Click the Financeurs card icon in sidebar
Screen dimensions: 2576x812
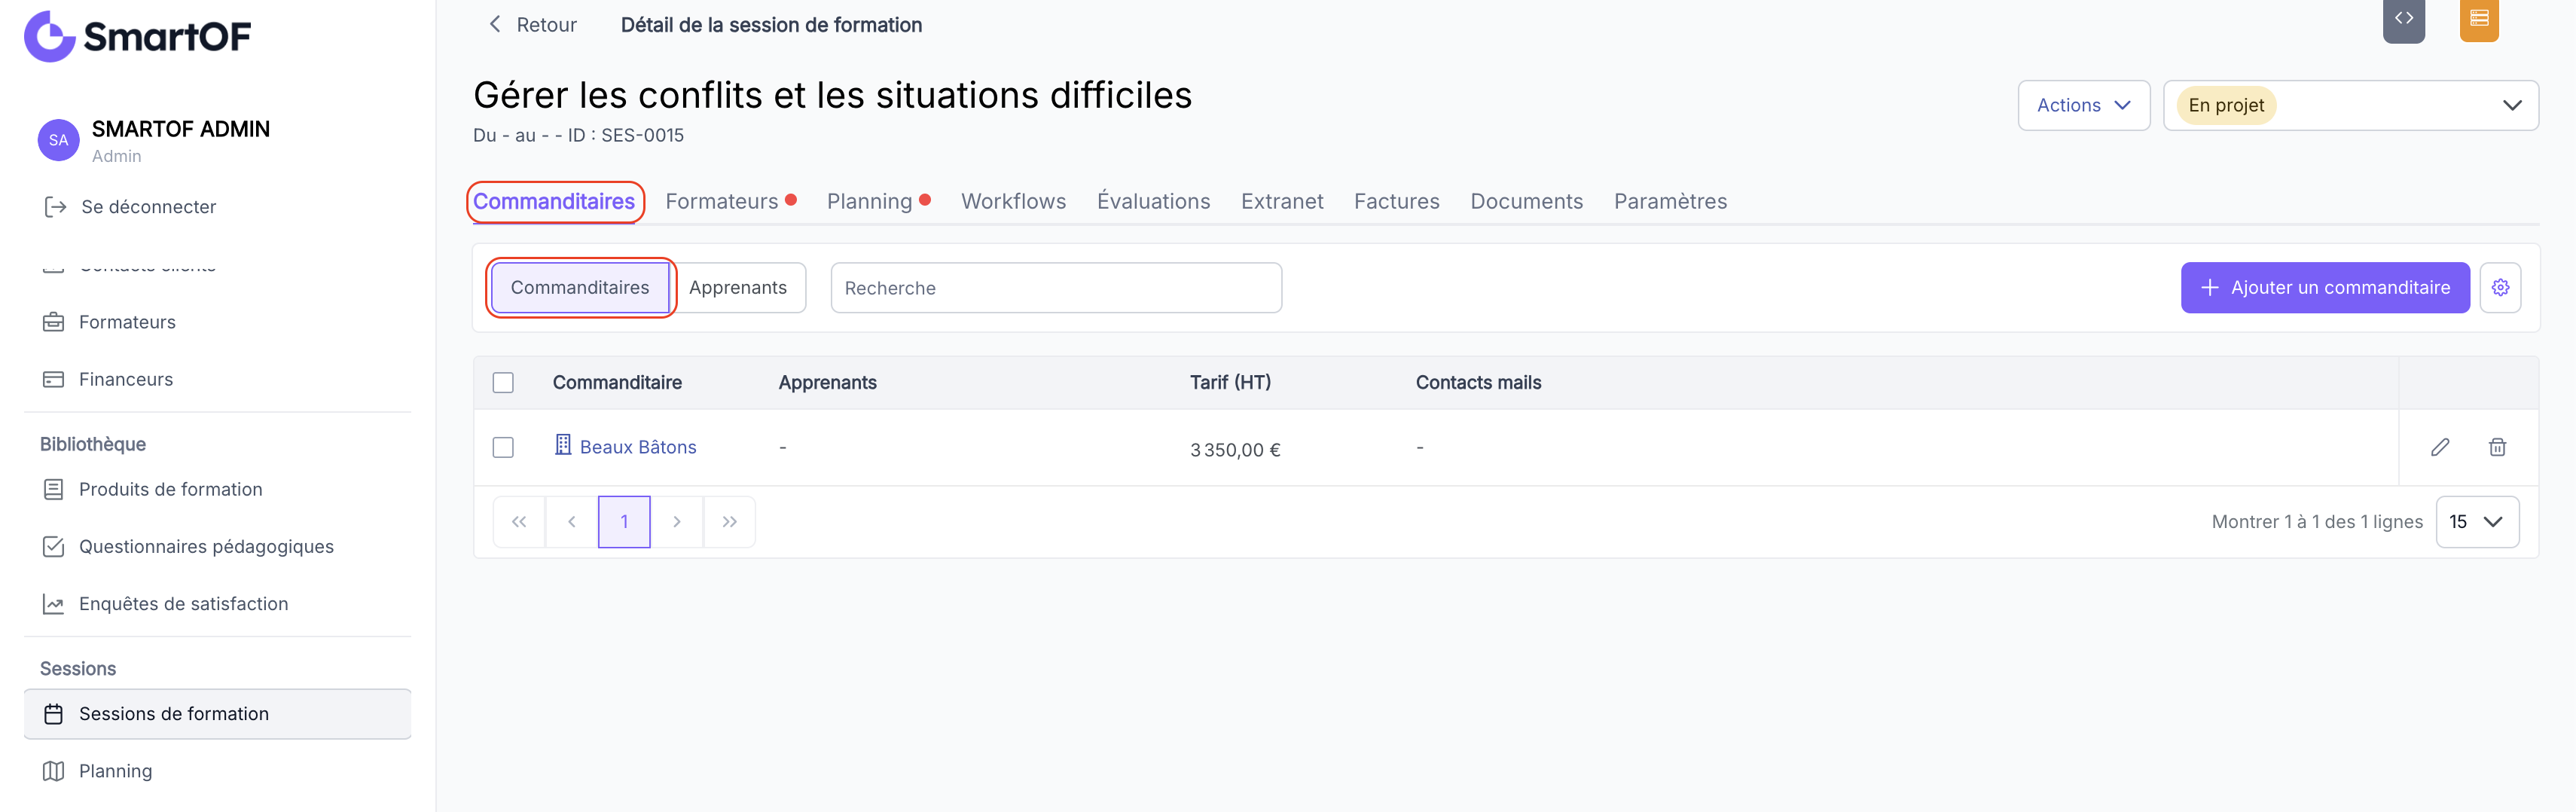[x=53, y=379]
